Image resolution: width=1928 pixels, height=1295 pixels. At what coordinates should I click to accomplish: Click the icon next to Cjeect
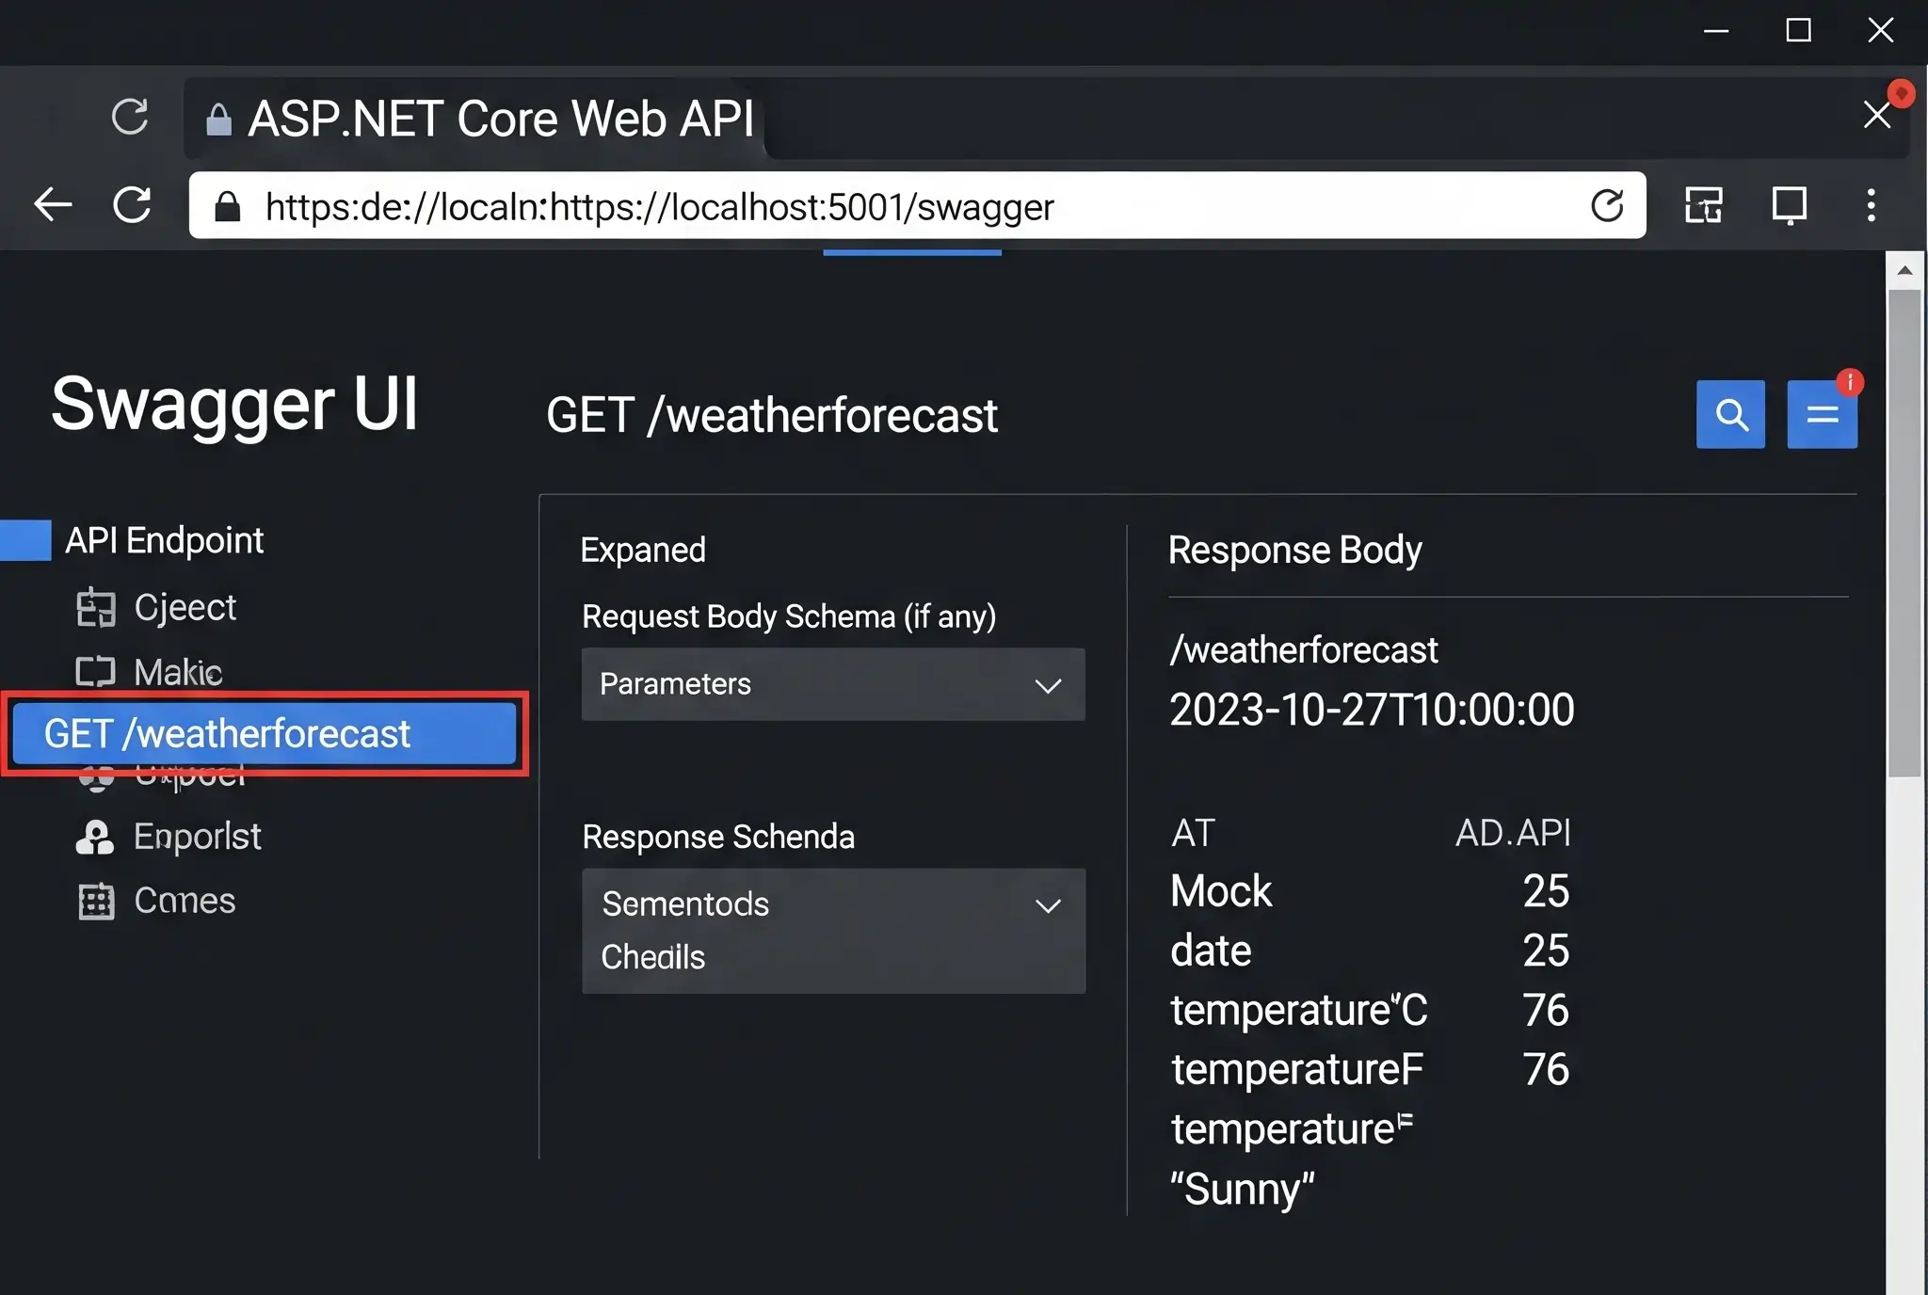click(95, 607)
